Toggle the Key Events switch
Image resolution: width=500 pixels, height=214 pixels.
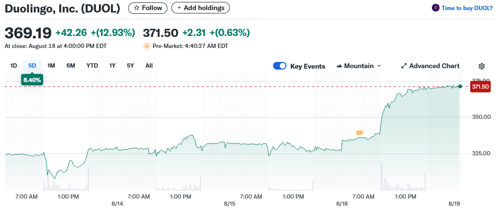click(x=280, y=66)
